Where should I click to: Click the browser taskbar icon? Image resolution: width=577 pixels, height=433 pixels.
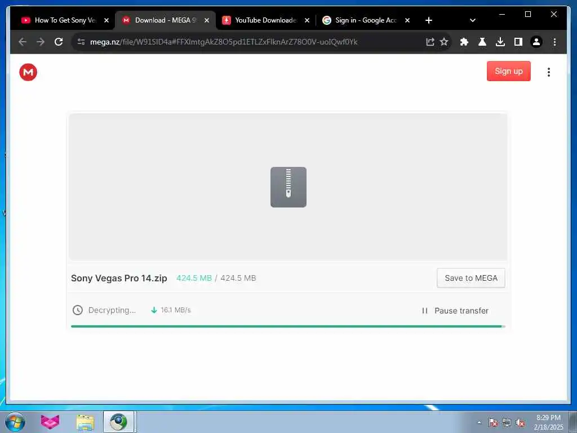point(118,422)
